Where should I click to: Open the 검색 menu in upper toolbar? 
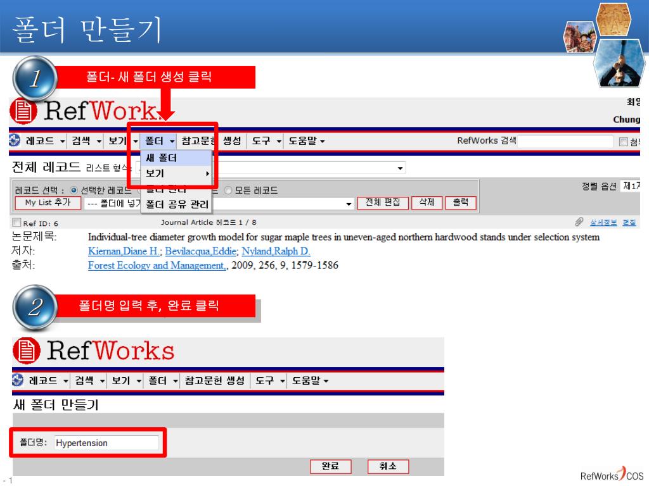[x=86, y=140]
